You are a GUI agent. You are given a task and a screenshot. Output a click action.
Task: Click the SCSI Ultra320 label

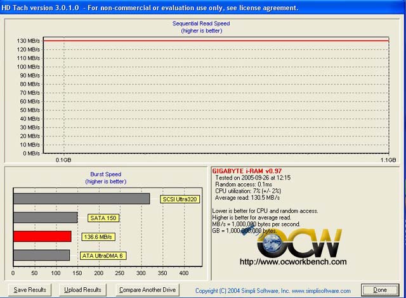(180, 199)
